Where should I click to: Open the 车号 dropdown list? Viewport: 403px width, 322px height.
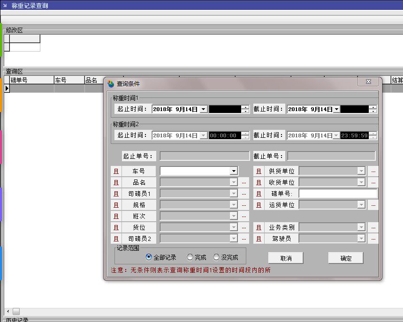tap(234, 171)
